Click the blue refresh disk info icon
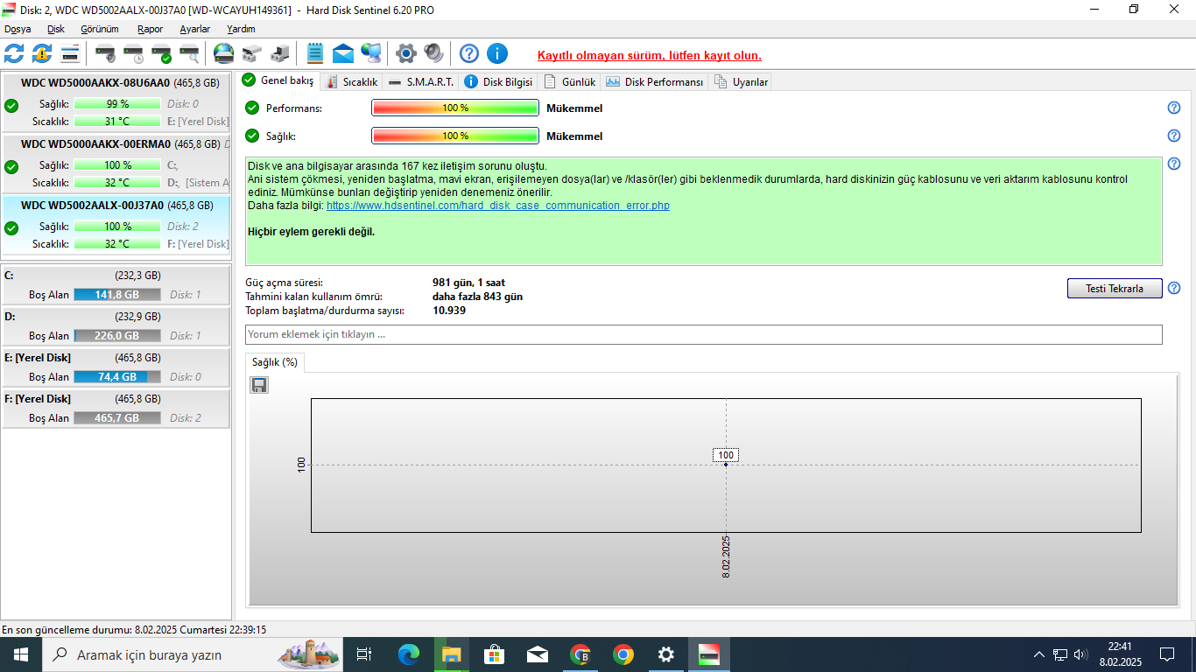This screenshot has height=672, width=1196. 14,53
